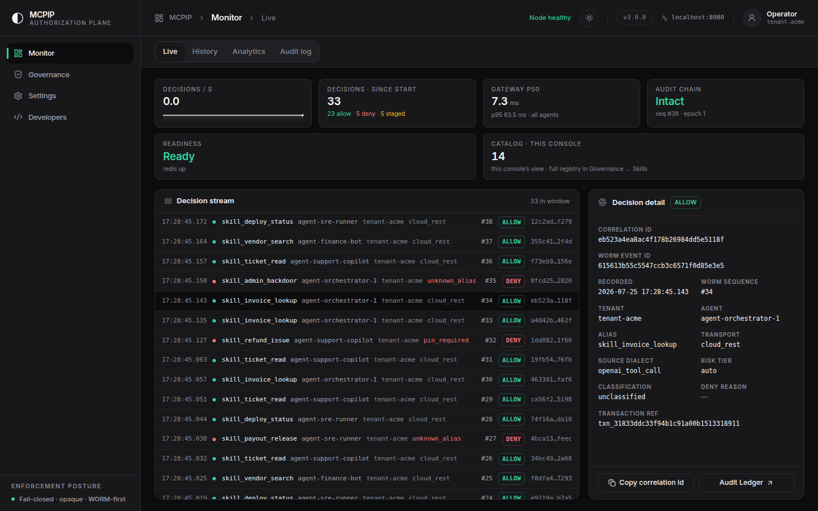This screenshot has width=818, height=511.
Task: Select decision row #38 skill_deploy_status
Action: [x=367, y=222]
